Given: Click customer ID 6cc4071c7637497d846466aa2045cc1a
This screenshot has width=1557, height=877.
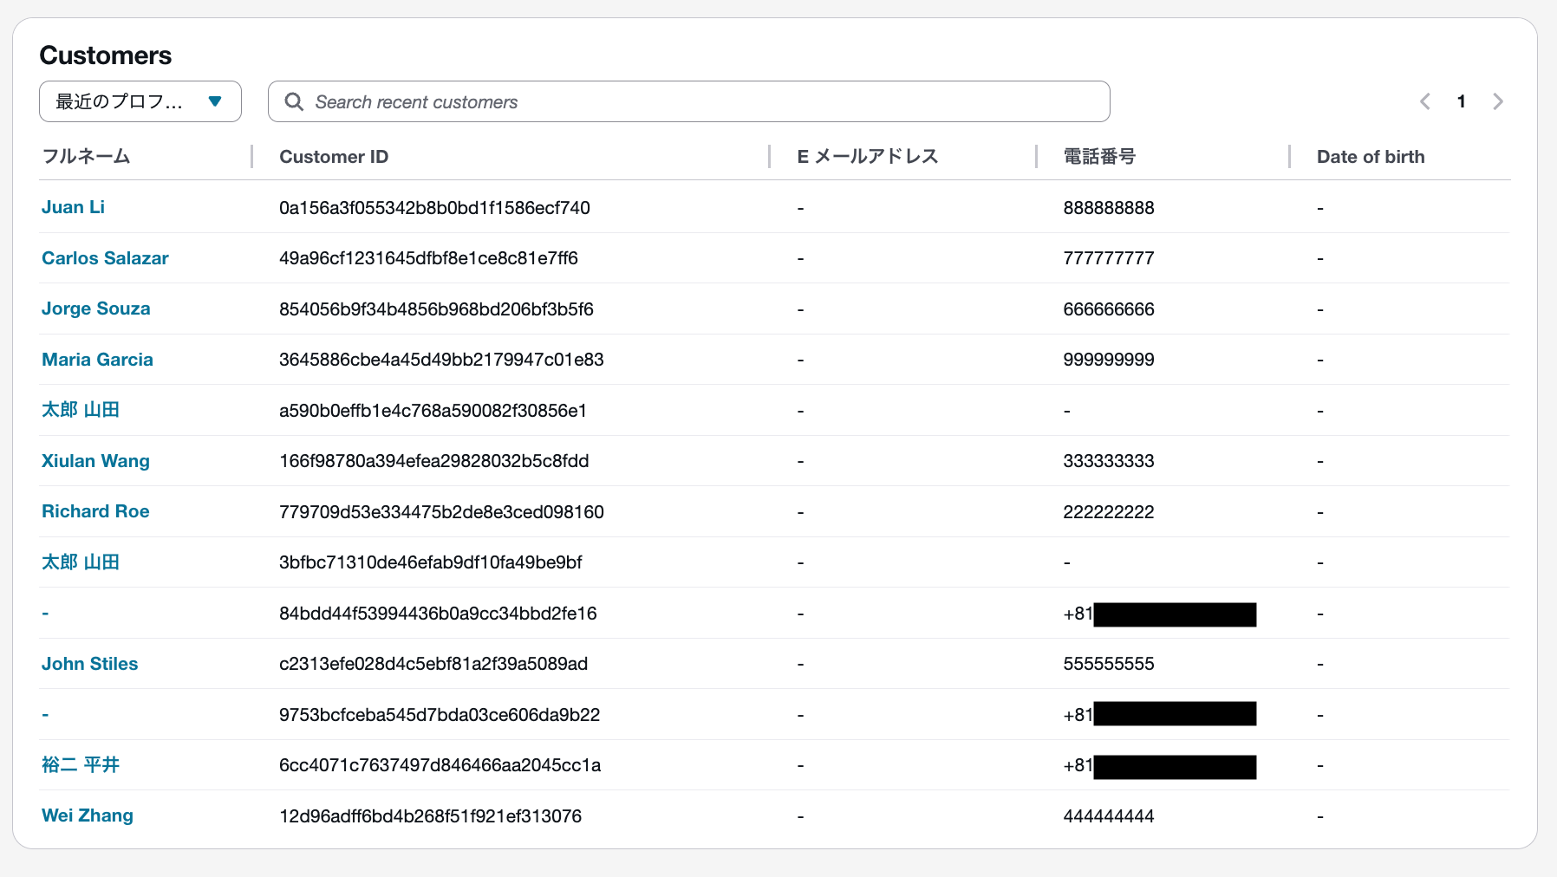Looking at the screenshot, I should 440,765.
